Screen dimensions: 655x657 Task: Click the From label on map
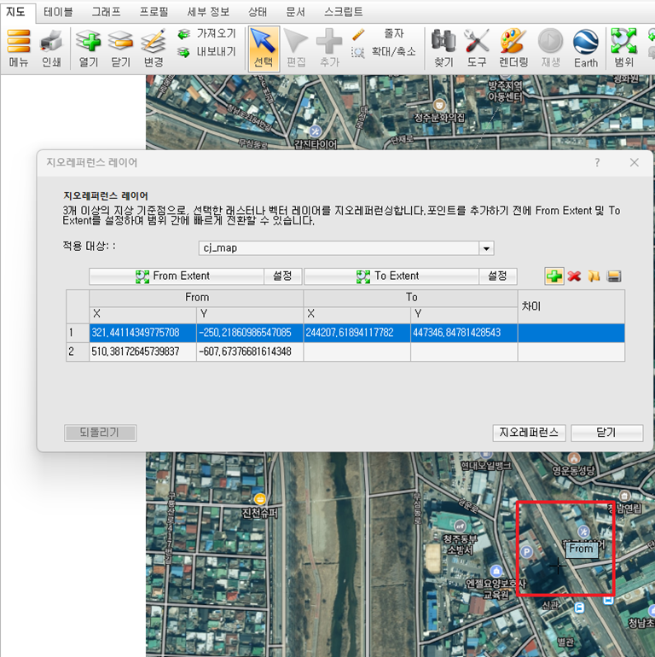pos(582,549)
